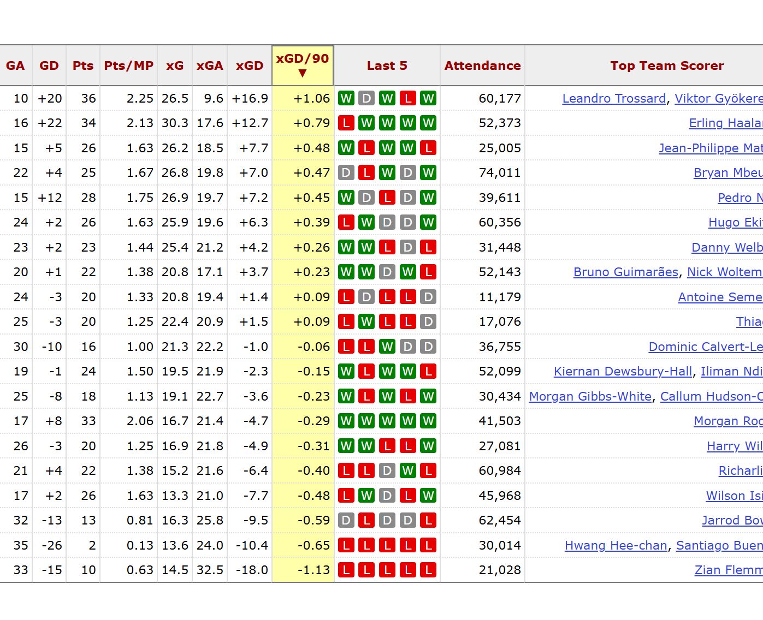Open the Leandro Trossard player link
The image size is (763, 620).
(x=614, y=99)
